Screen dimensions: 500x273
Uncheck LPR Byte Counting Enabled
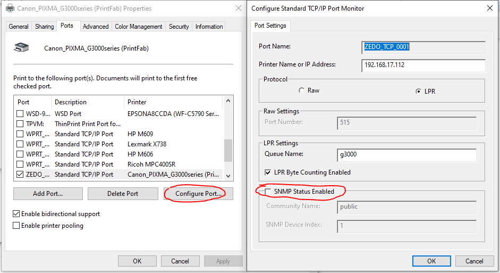pos(268,172)
